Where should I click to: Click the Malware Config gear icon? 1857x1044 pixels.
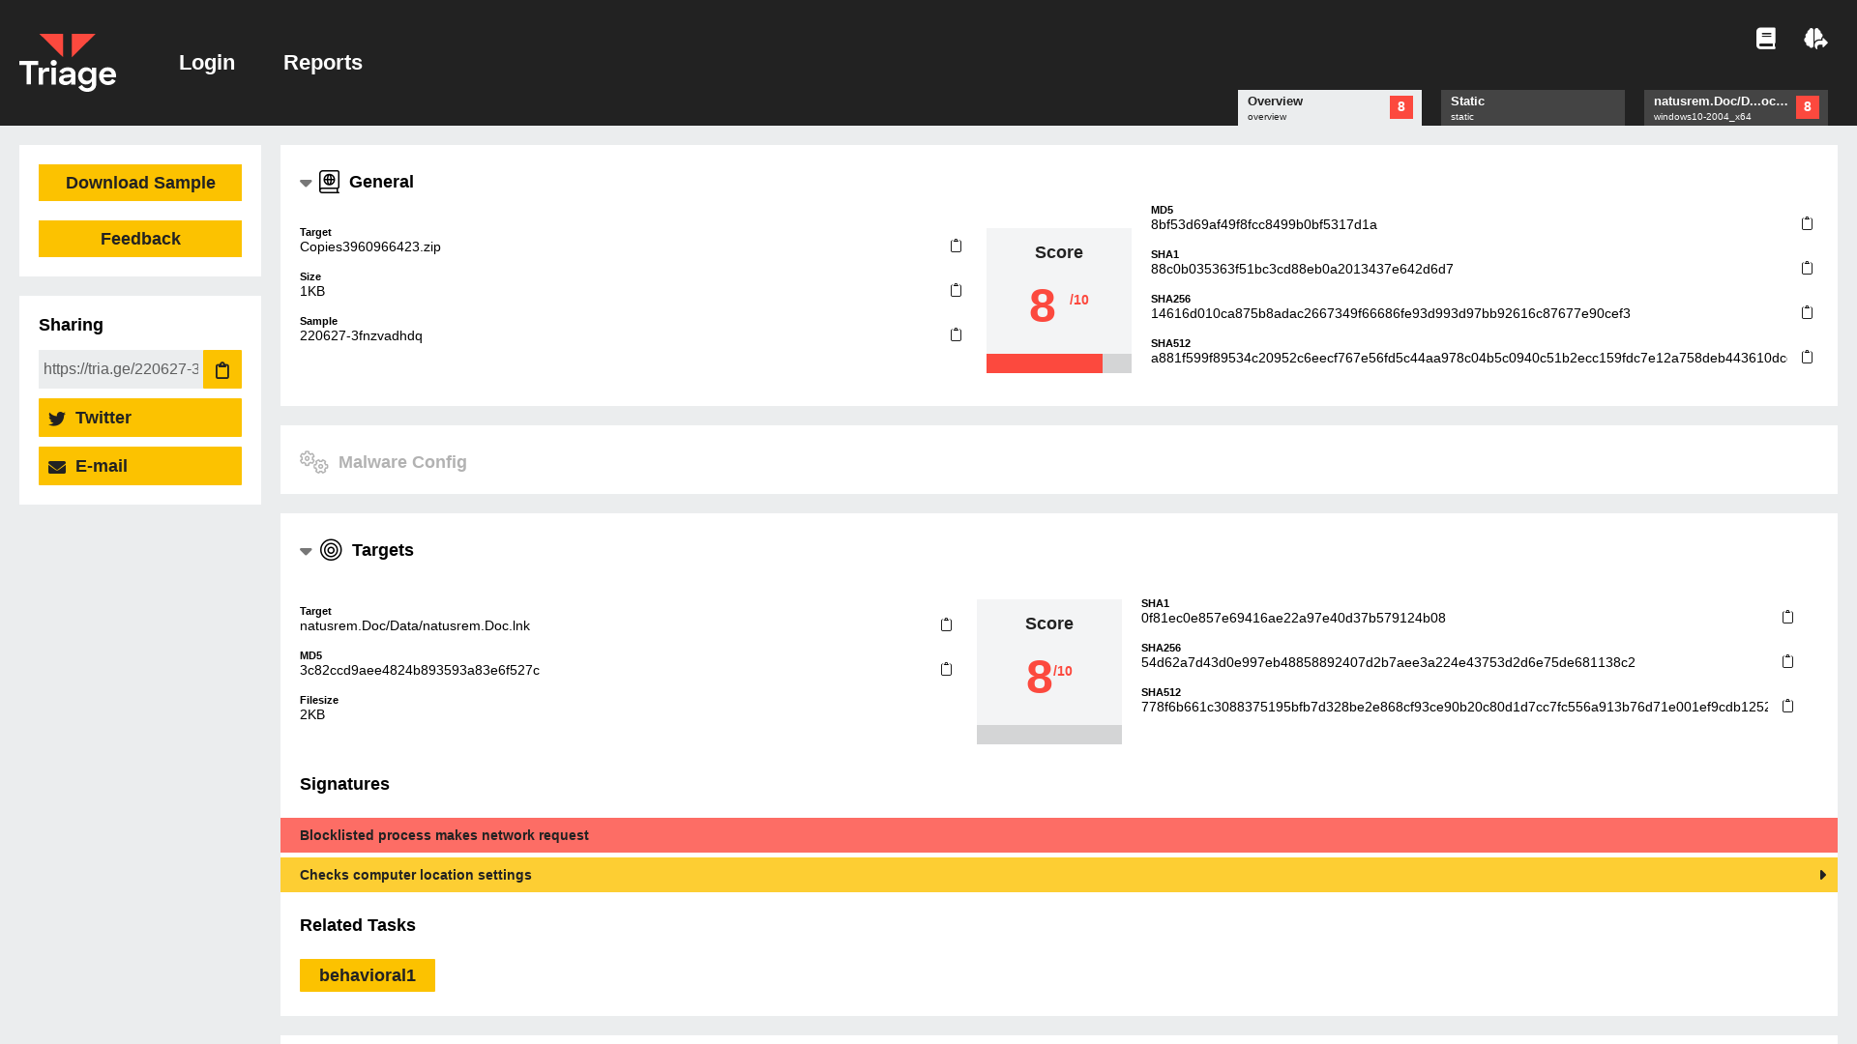(x=312, y=462)
